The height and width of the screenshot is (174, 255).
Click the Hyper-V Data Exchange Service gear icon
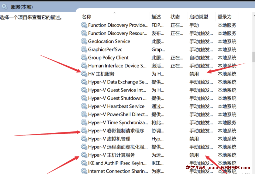click(84, 82)
